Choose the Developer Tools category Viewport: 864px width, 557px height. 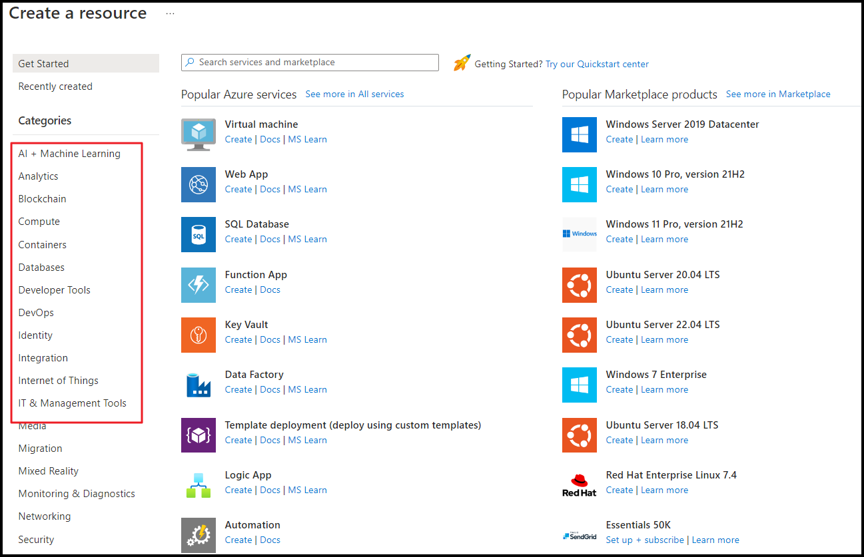coord(54,290)
